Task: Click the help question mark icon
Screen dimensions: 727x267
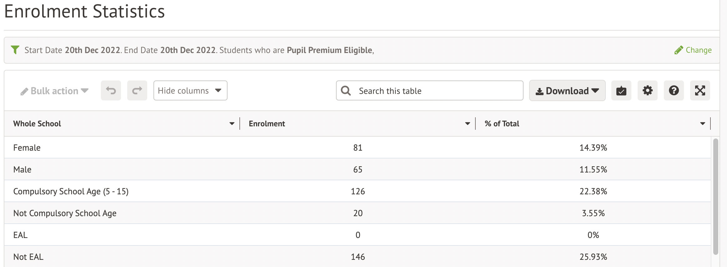Action: [674, 91]
